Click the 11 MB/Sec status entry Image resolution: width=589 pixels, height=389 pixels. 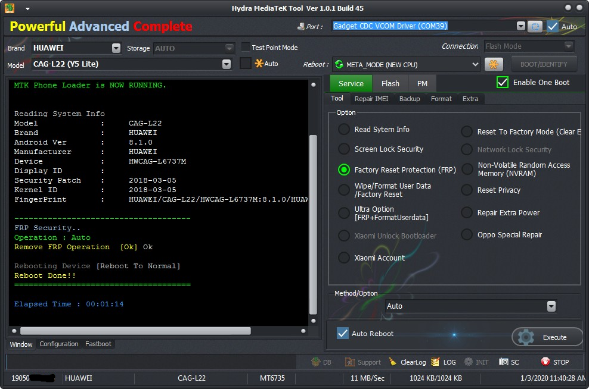(367, 378)
